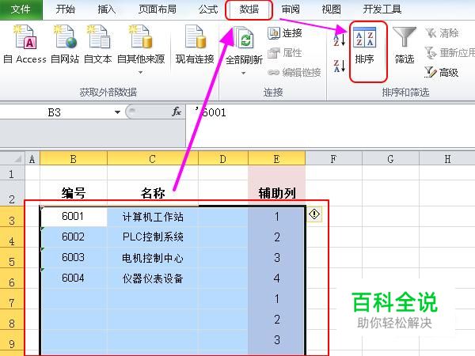475x356 pixels.
Task: Switch to the Formulas (公式) tab
Action: 208,9
